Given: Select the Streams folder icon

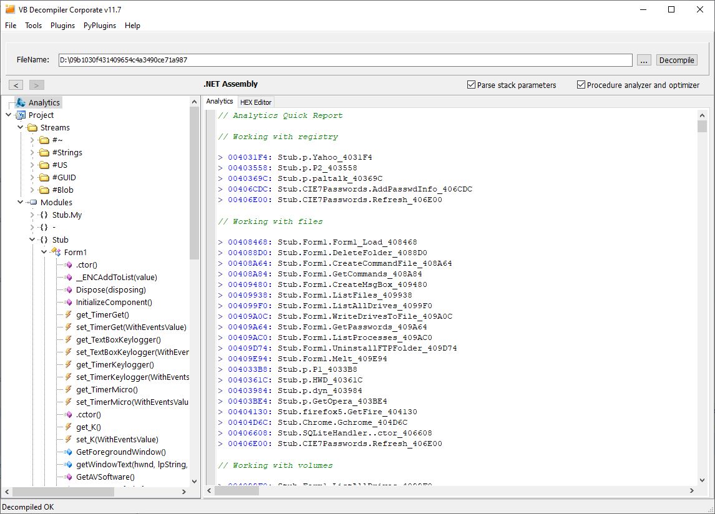Looking at the screenshot, I should coord(32,128).
